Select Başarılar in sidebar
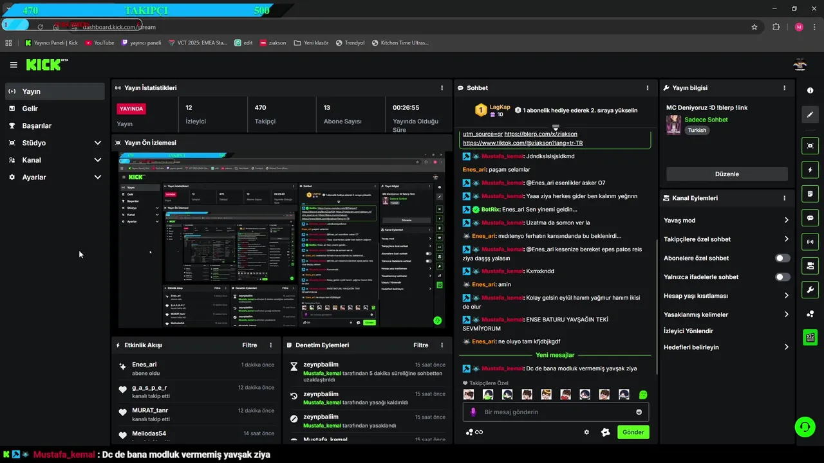 pyautogui.click(x=55, y=126)
